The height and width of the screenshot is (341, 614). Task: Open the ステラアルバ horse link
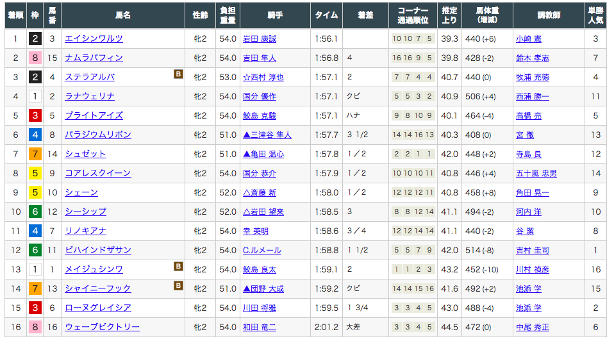click(x=90, y=77)
